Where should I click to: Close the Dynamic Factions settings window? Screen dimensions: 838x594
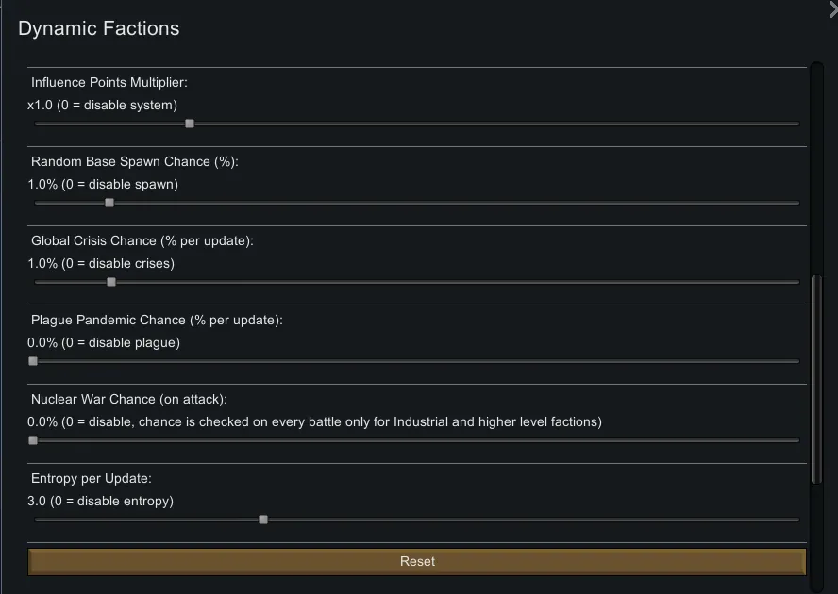[832, 9]
